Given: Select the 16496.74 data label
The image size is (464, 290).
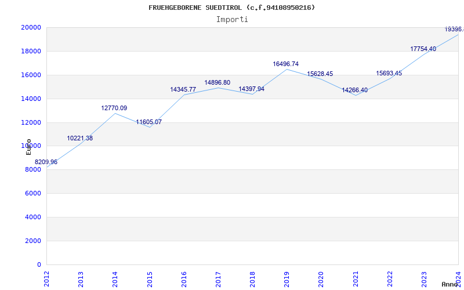Looking at the screenshot, I should pos(286,64).
